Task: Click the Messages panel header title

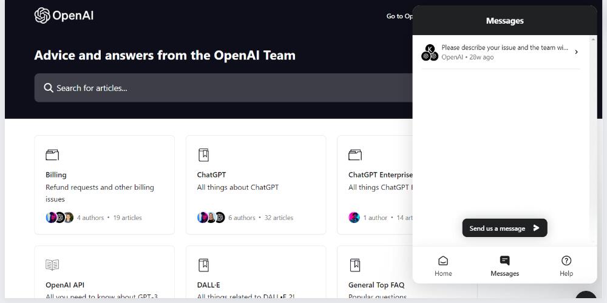Action: point(505,21)
